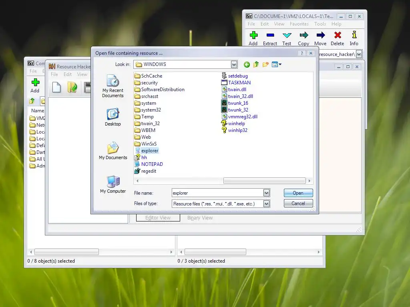
Task: Click open file icon in Resource Hacker toolbar
Action: coord(72,87)
